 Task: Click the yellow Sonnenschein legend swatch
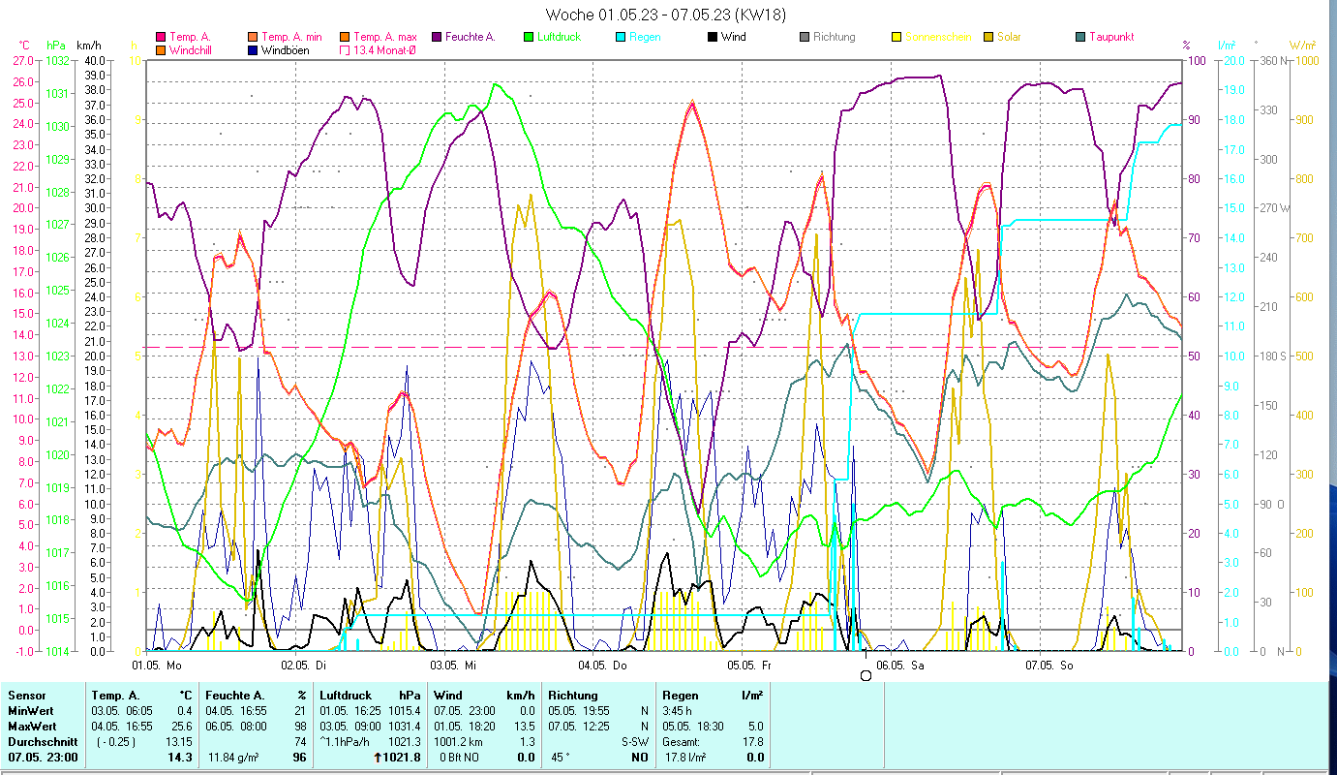coord(896,38)
